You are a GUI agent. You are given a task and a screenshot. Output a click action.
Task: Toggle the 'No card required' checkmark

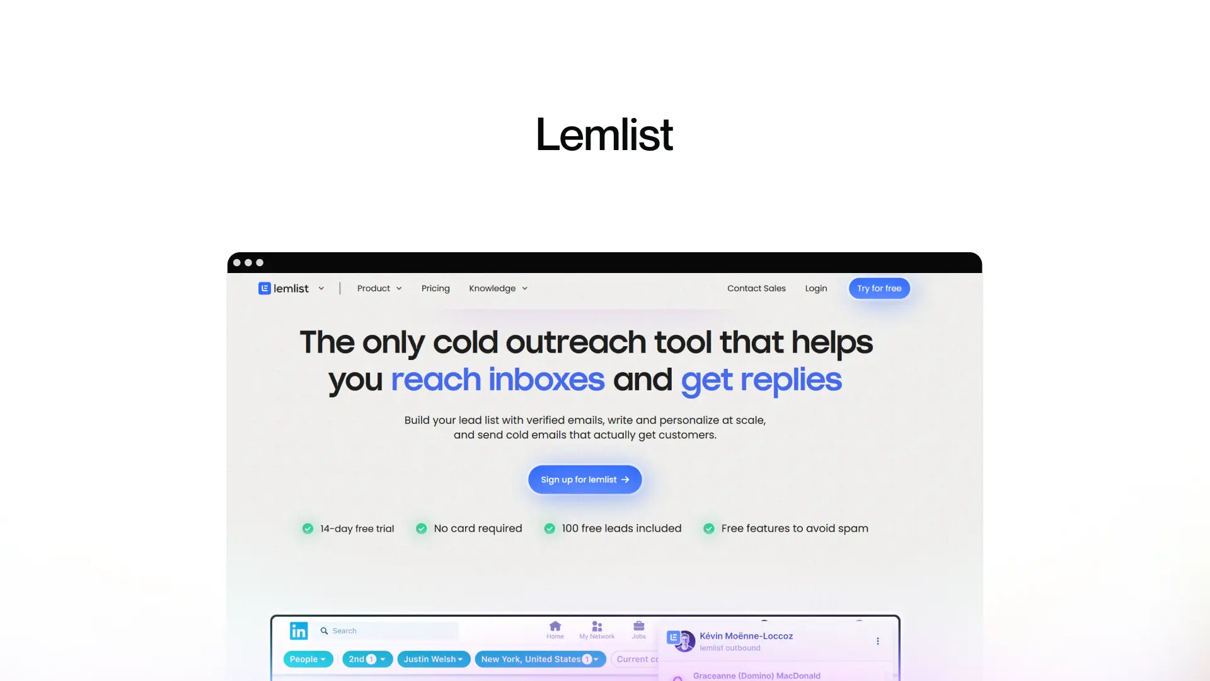point(420,528)
